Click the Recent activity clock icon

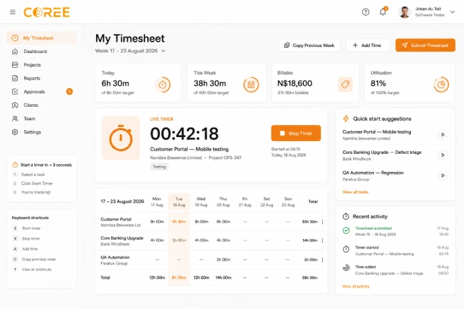[346, 216]
